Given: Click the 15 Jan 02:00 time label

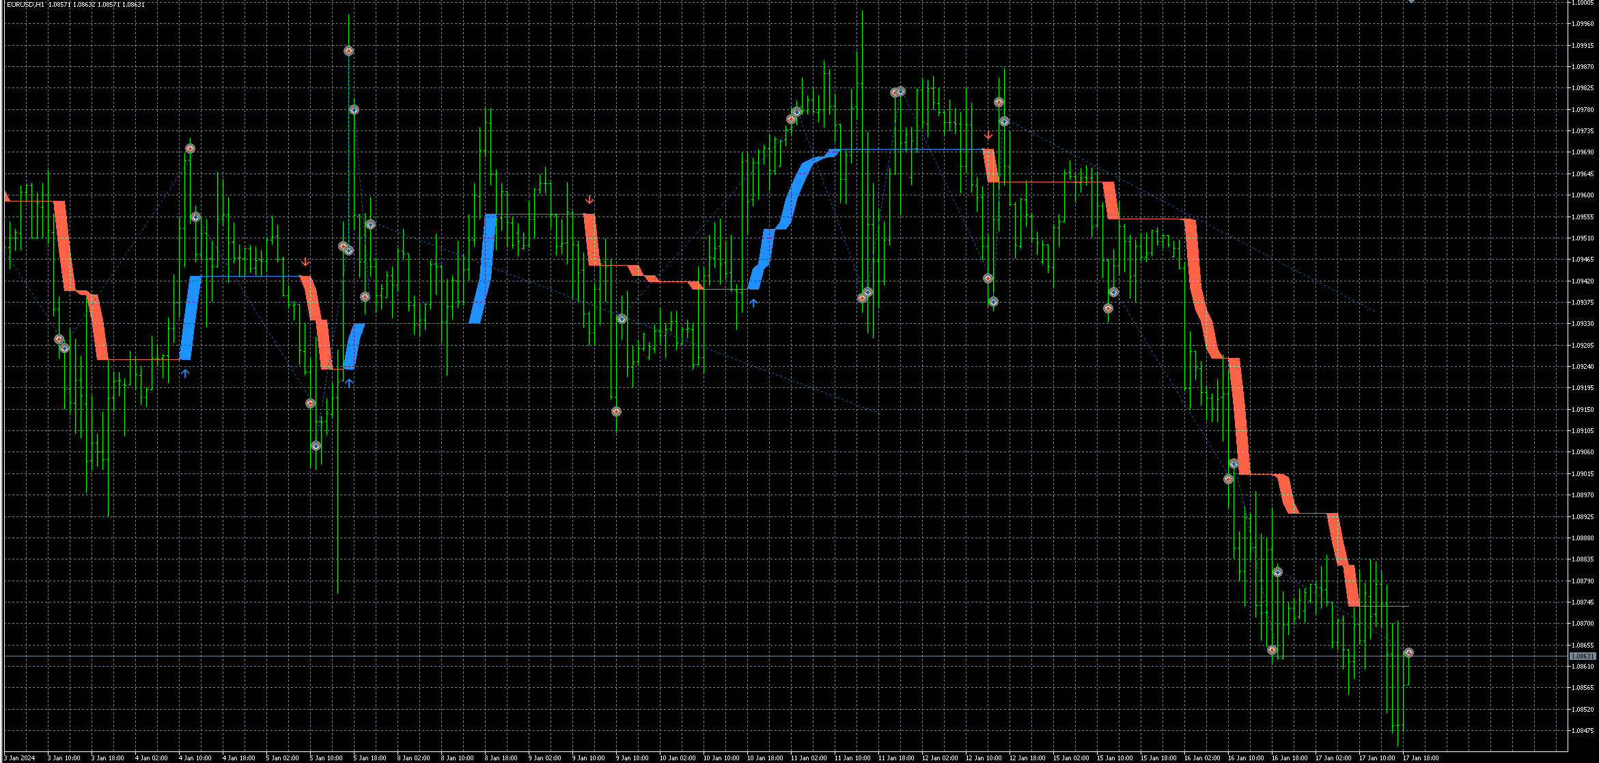Looking at the screenshot, I should (1071, 758).
